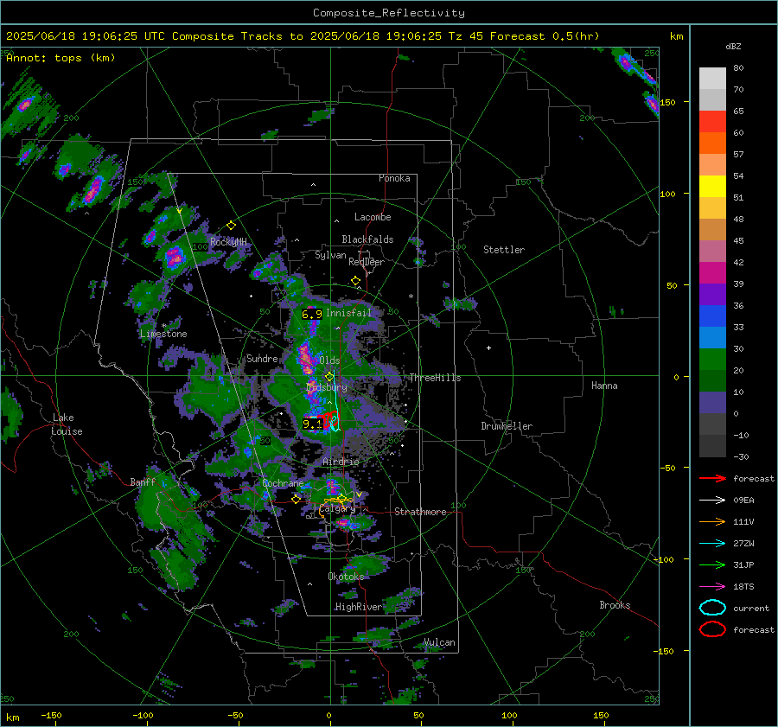Click the Sylvan label on map
Image resolution: width=778 pixels, height=727 pixels.
330,255
